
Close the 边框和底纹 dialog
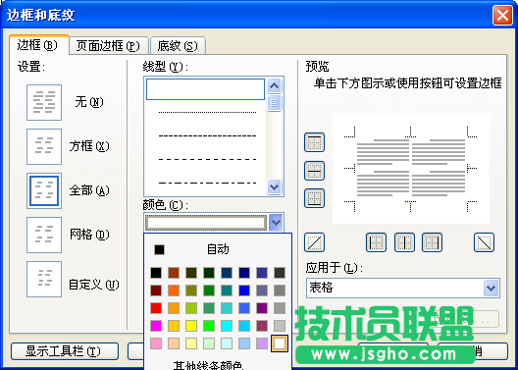(502, 16)
